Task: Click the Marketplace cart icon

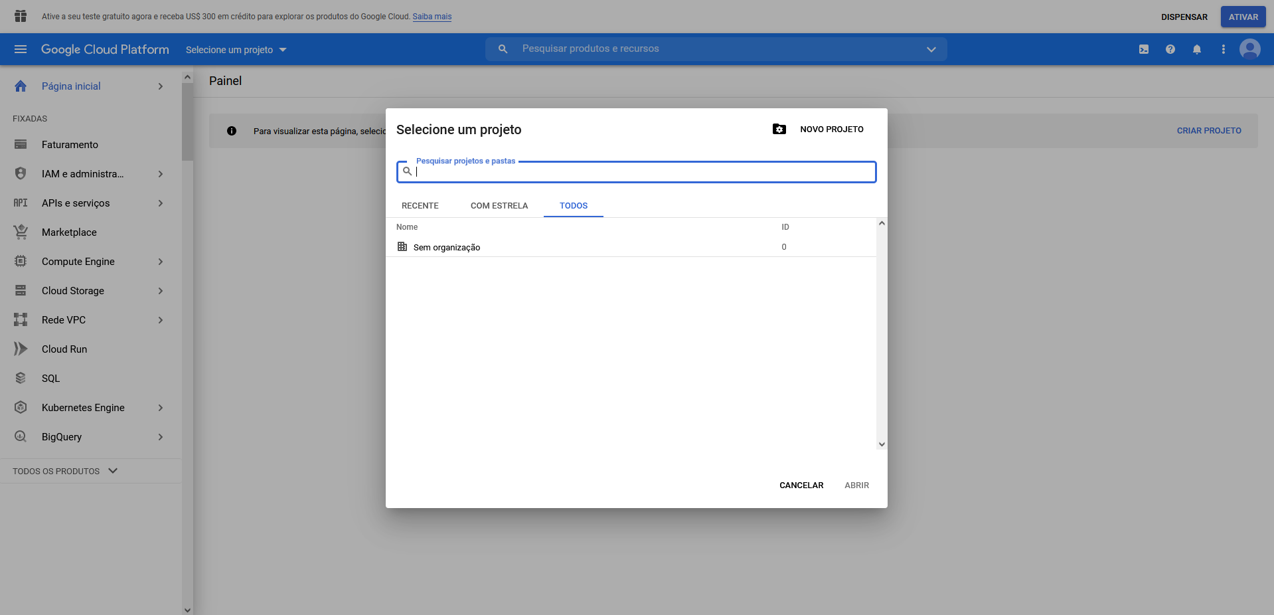Action: click(x=21, y=232)
